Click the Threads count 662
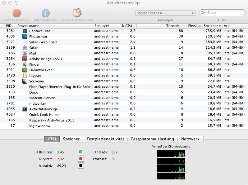Image resolution: width=248 pixels, height=185 pixels. [114, 152]
